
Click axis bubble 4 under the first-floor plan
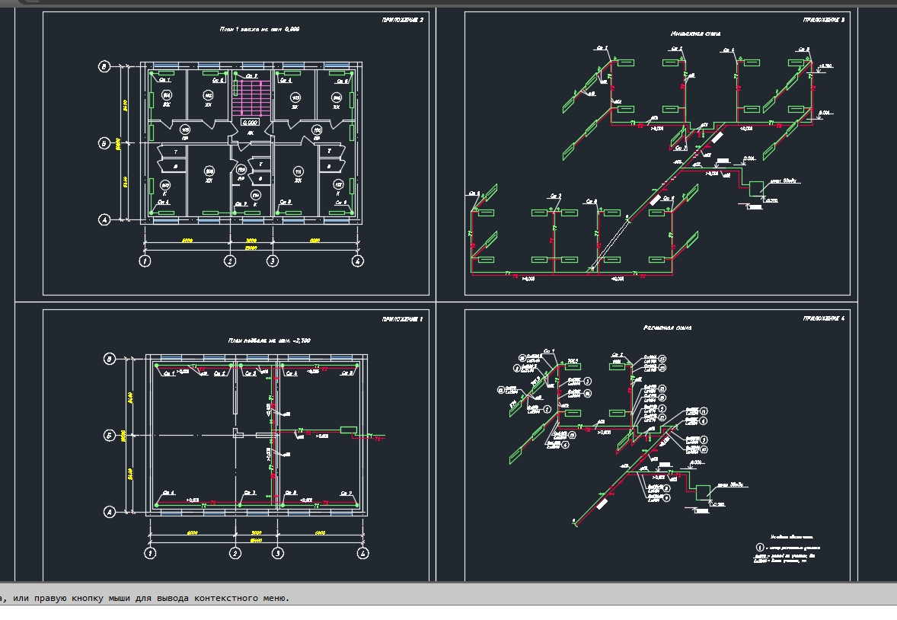coord(358,261)
